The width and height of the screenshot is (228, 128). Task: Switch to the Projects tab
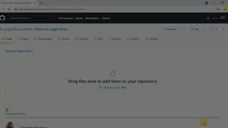[x=82, y=39]
